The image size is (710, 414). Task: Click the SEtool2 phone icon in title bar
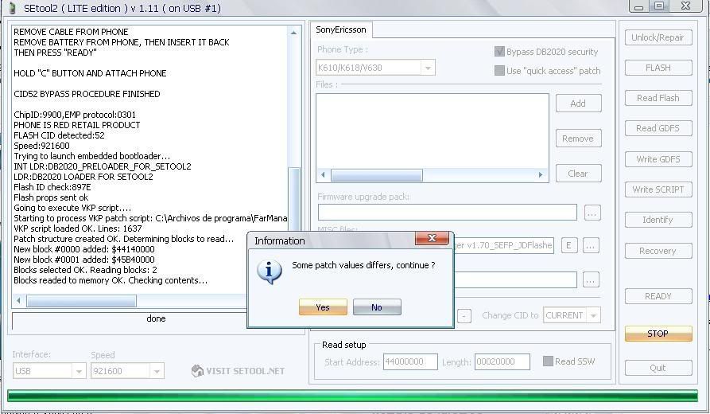click(x=12, y=8)
